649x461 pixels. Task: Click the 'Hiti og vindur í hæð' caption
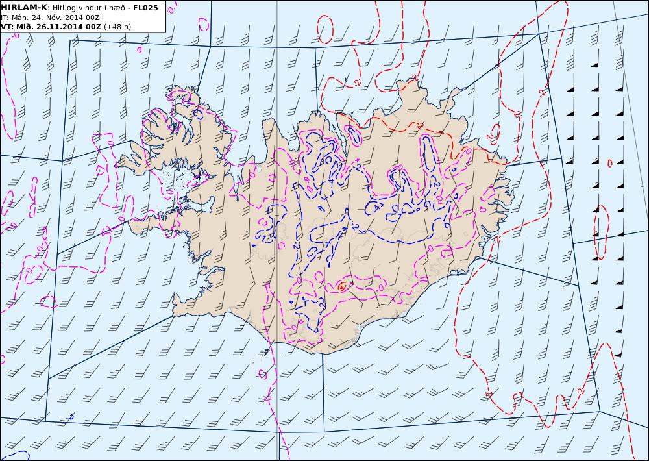[88, 8]
